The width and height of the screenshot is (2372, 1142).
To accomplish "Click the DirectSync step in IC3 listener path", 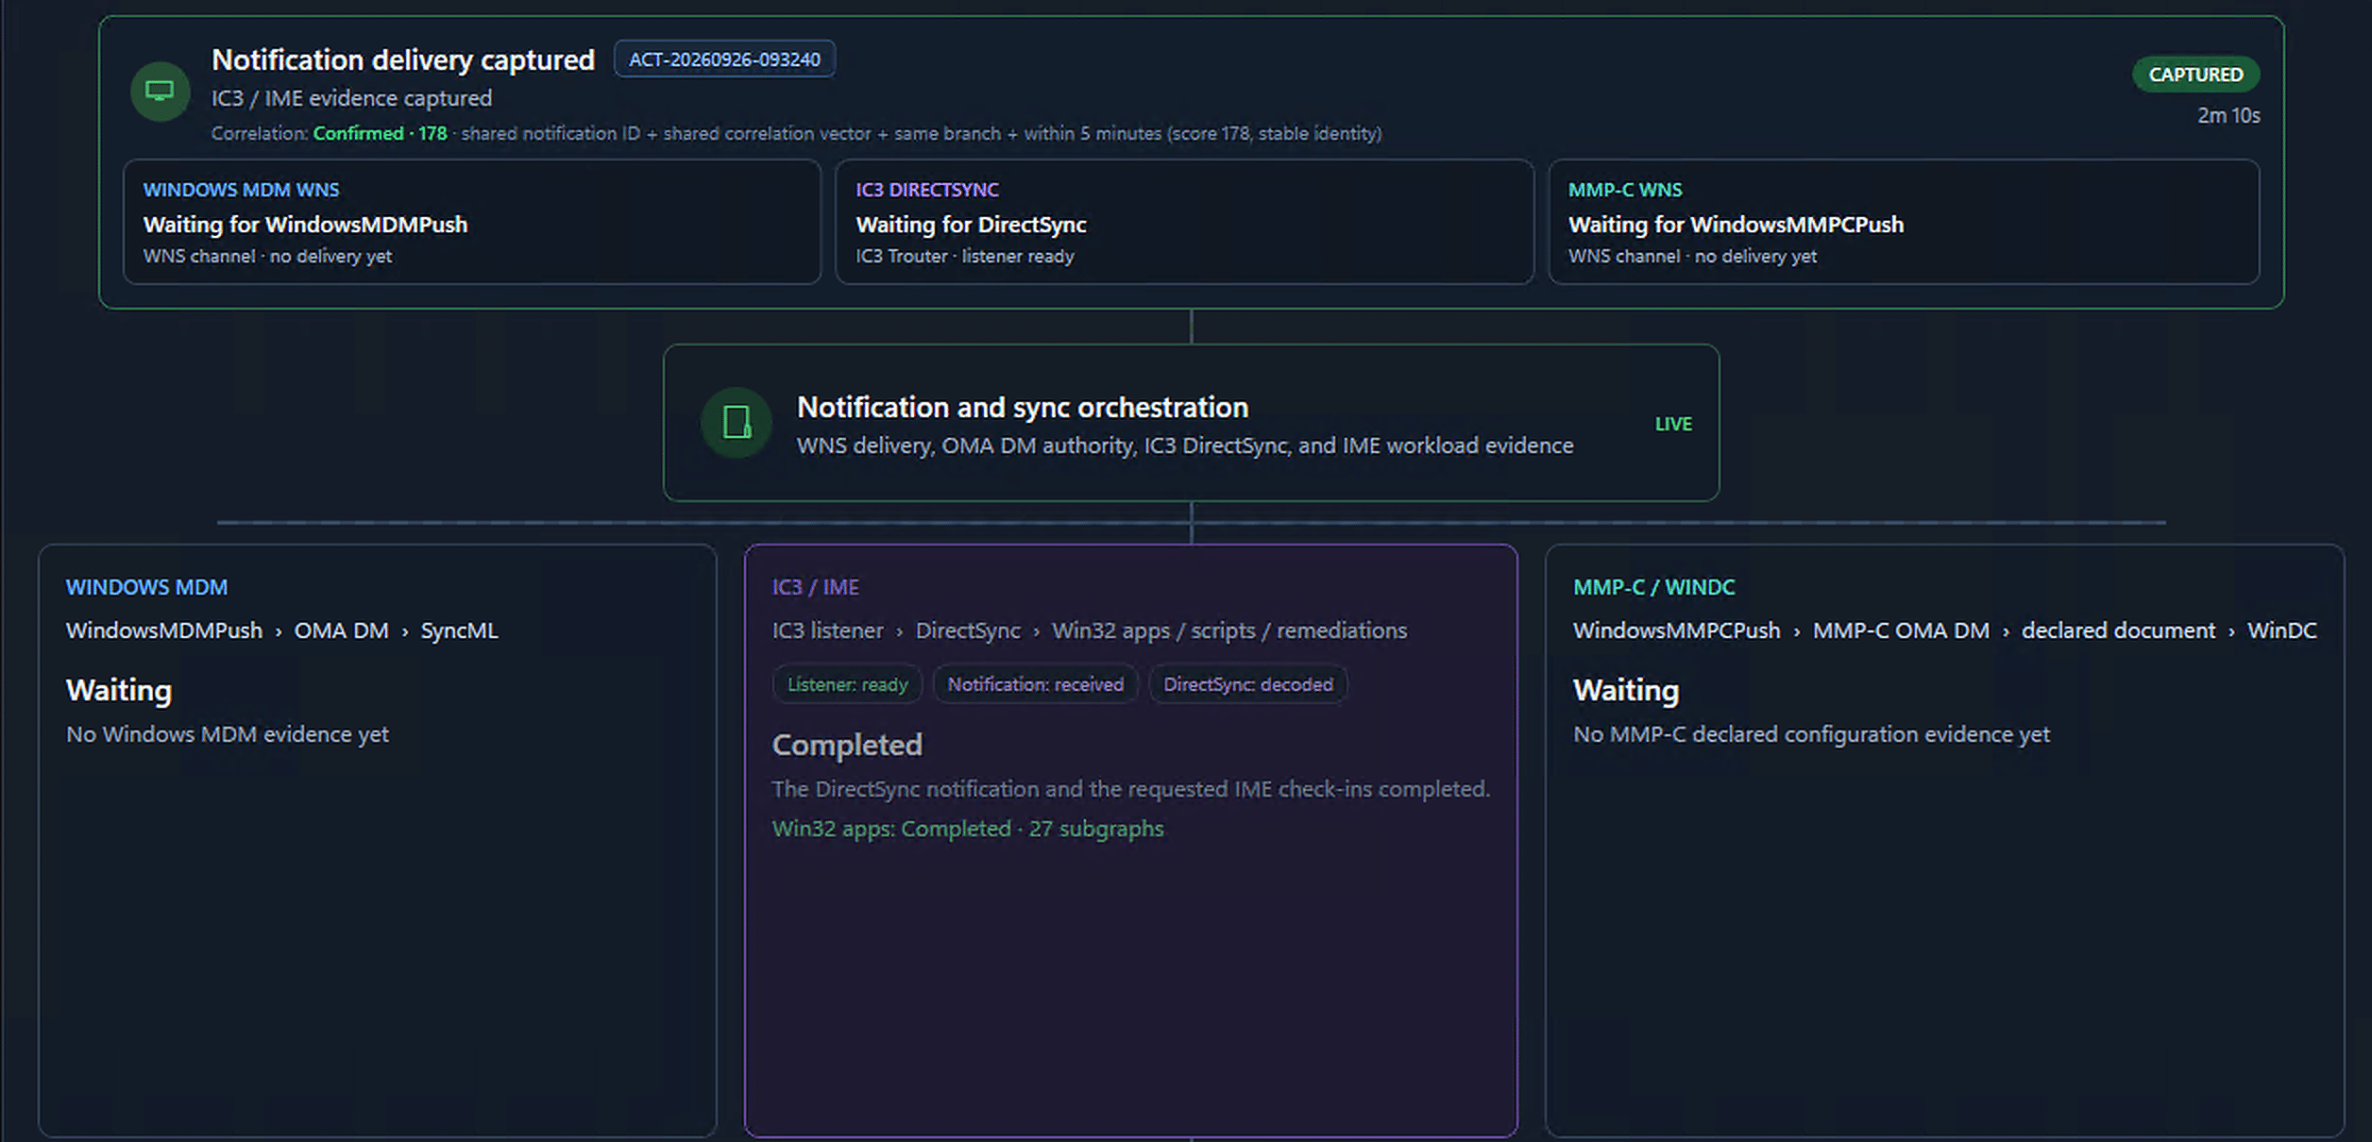I will 968,630.
